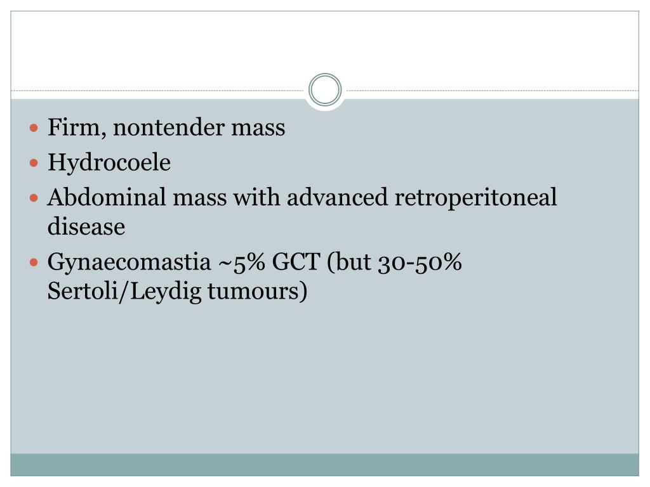Screen dimensions: 650x487
Task: Click the circle ornament at slide top
Action: (x=325, y=90)
